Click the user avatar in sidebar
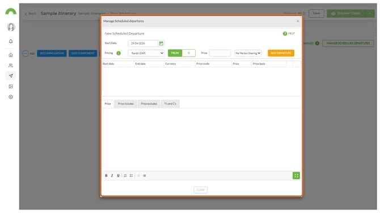 tap(11, 27)
